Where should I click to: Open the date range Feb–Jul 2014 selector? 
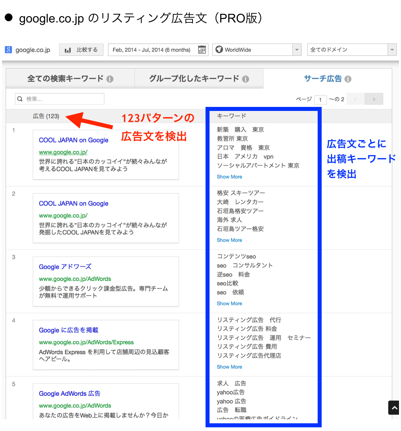(x=158, y=50)
